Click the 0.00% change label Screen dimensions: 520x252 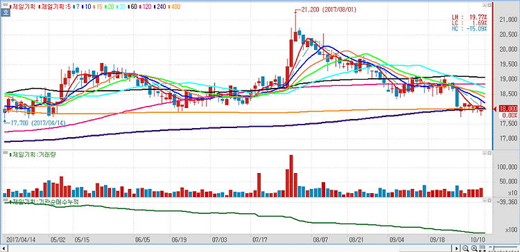pos(510,115)
